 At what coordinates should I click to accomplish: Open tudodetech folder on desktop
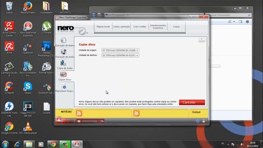pyautogui.click(x=46, y=8)
